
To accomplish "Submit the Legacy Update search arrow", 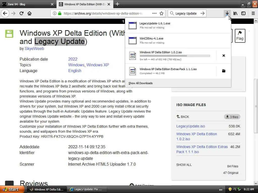I will 203,13.
